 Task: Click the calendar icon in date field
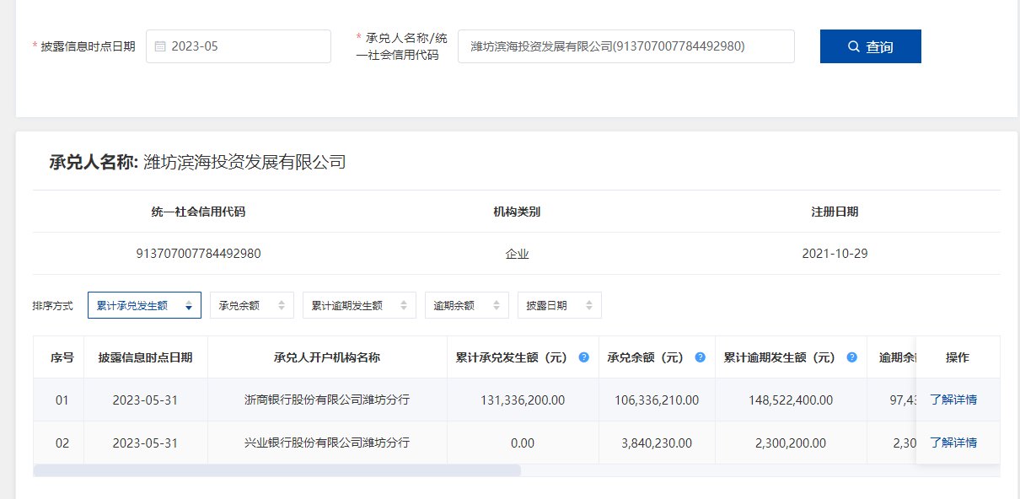click(160, 46)
